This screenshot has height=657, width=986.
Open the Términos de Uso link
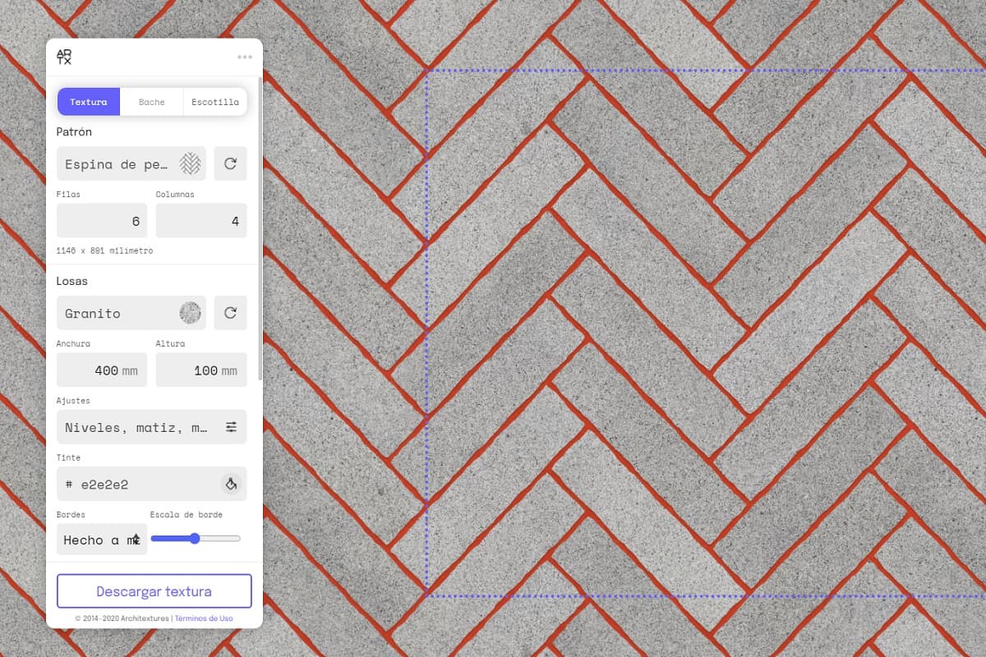tap(204, 618)
